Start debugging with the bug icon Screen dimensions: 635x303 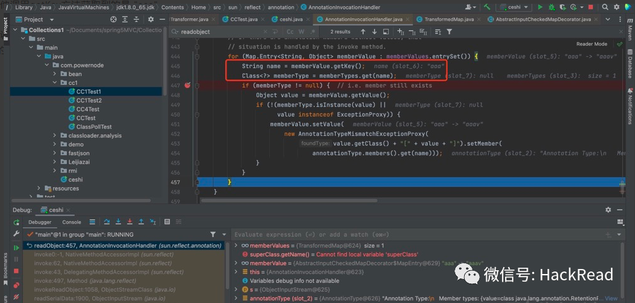click(x=551, y=7)
